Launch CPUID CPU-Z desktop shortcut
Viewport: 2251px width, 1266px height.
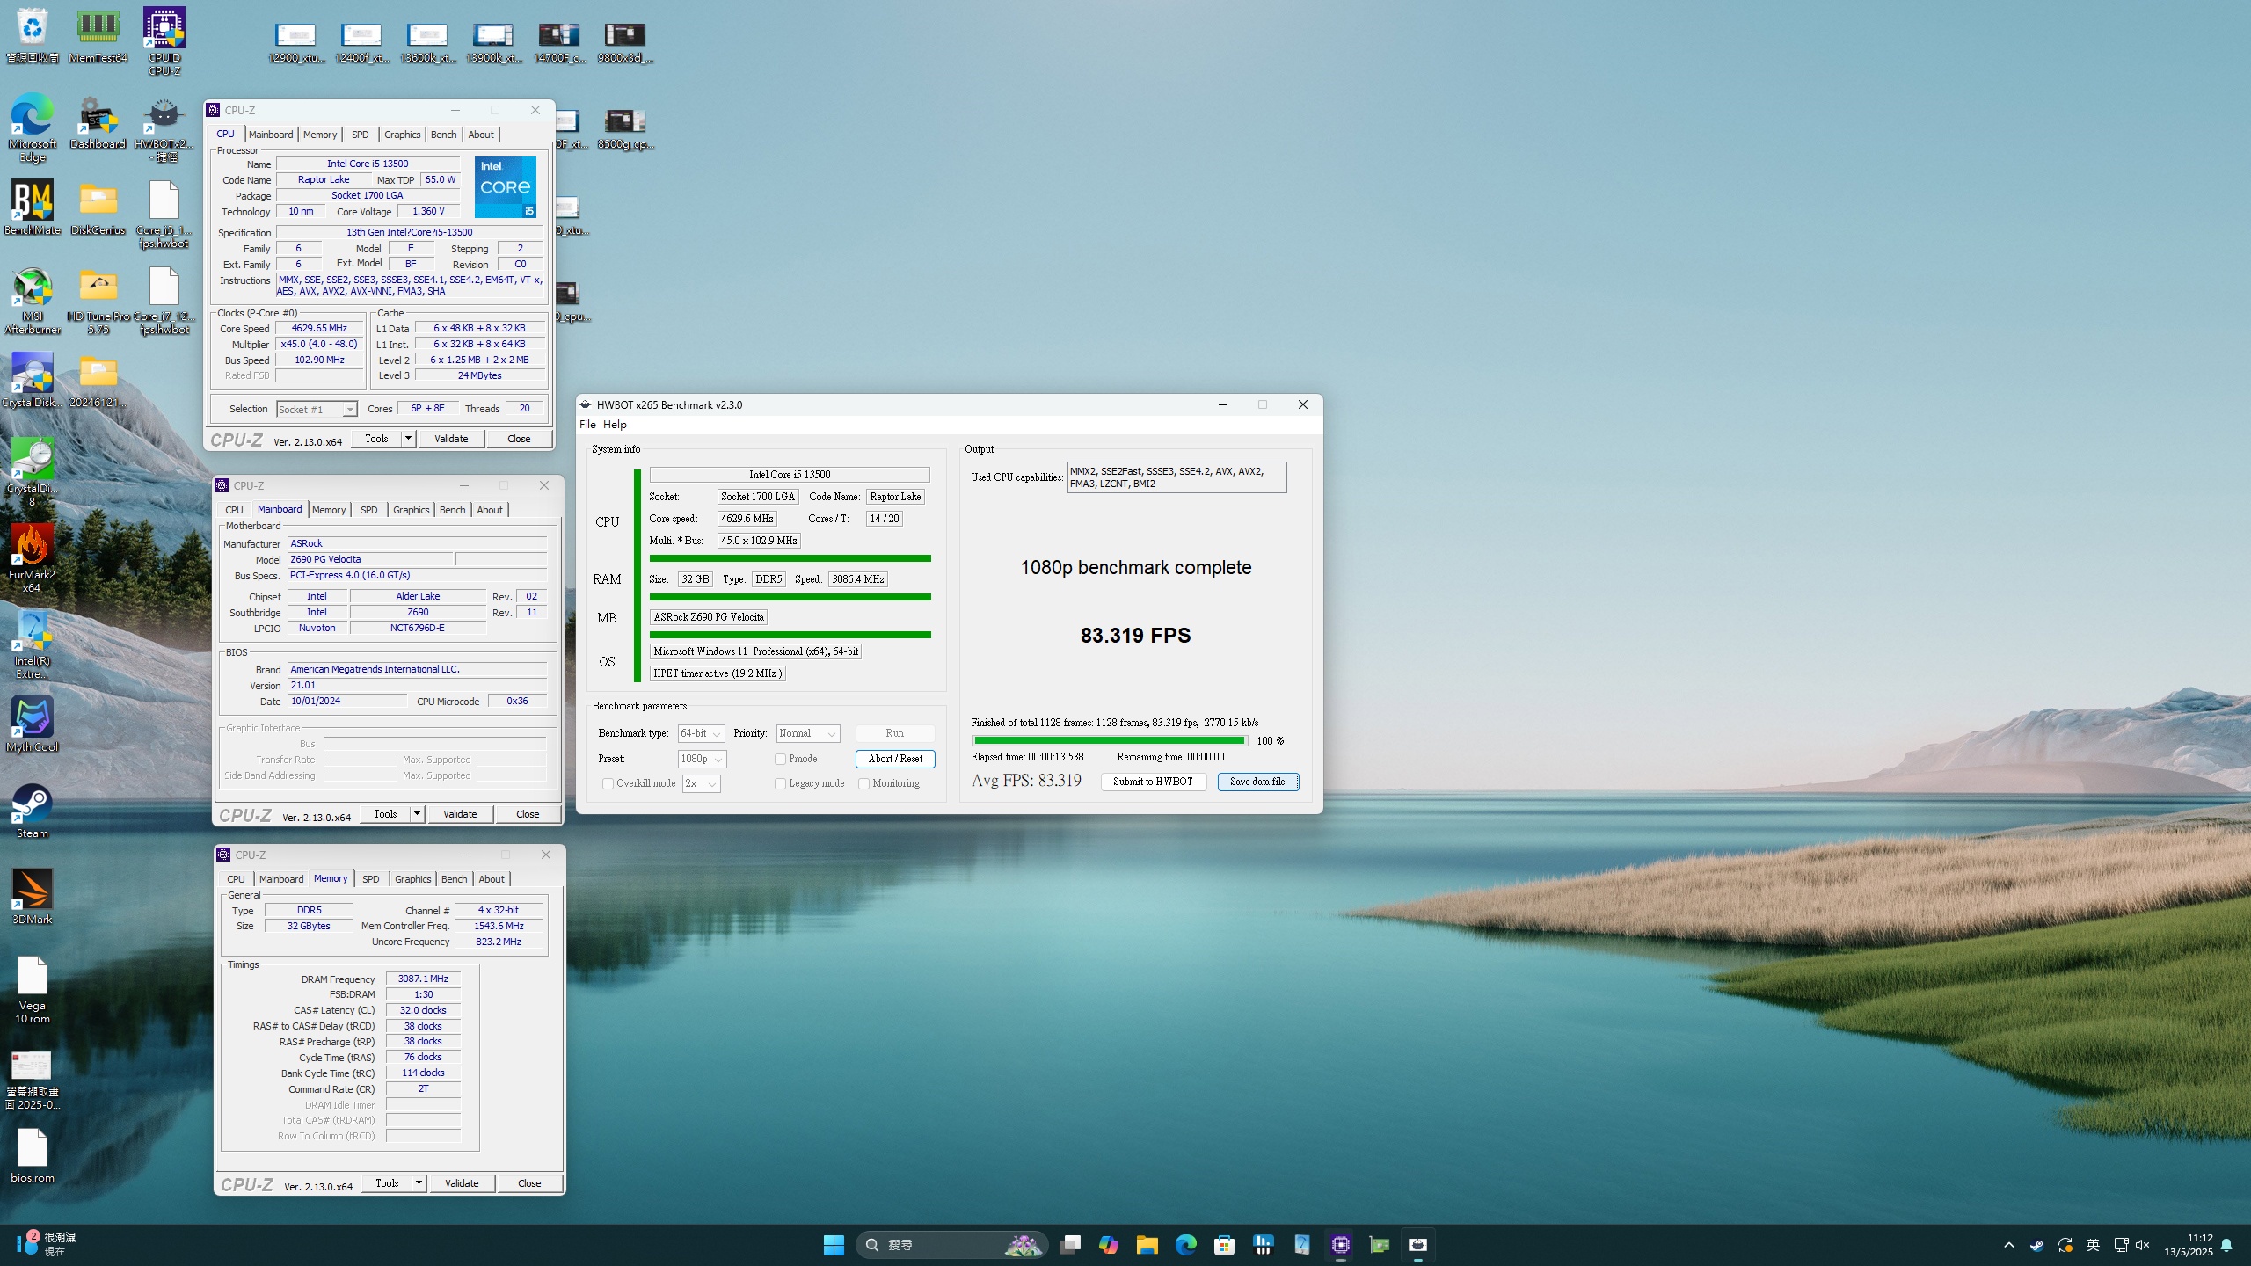pos(164,41)
